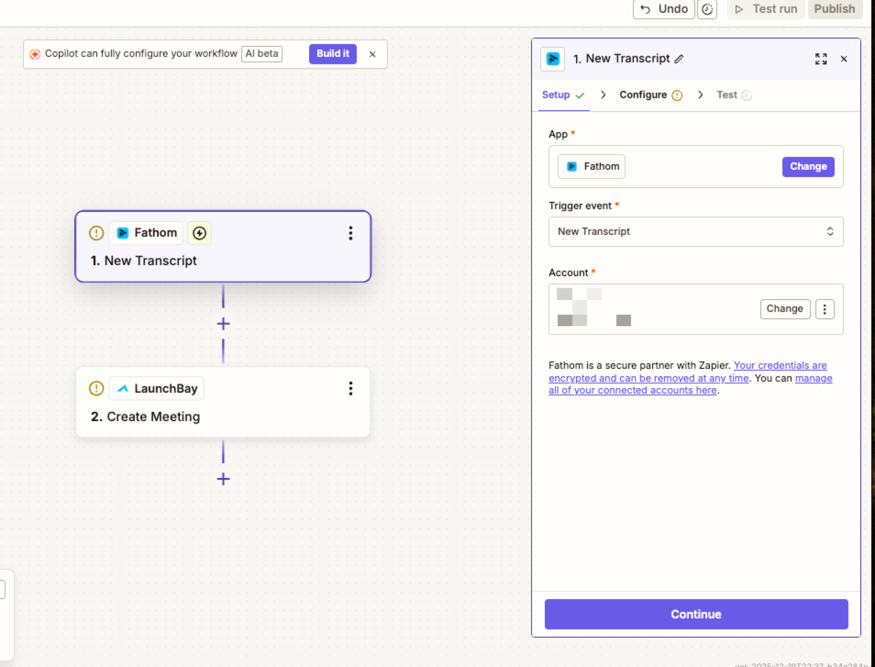Switch to the Setup tab
Screen dimensions: 875x667
pos(563,95)
